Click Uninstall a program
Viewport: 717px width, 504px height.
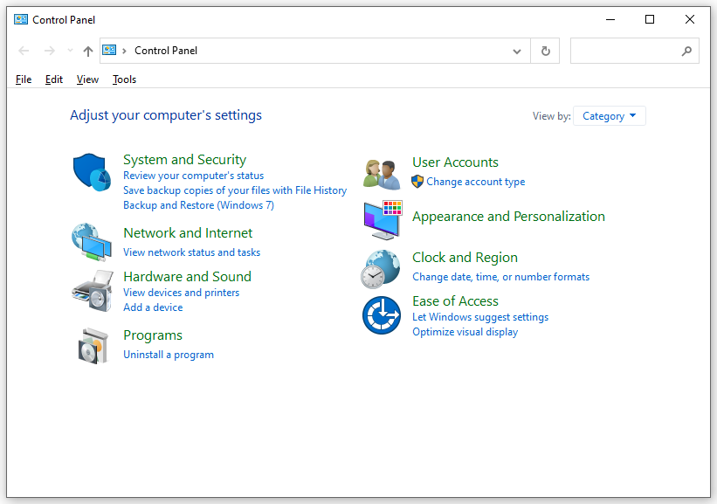pos(169,355)
